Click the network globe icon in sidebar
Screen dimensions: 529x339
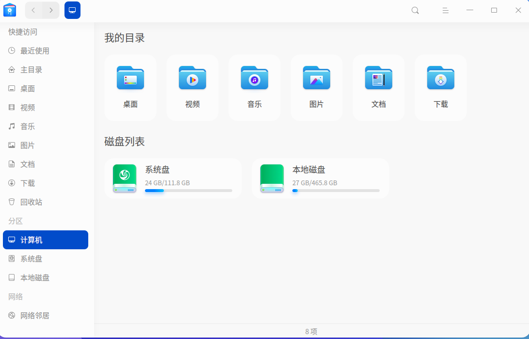click(12, 315)
